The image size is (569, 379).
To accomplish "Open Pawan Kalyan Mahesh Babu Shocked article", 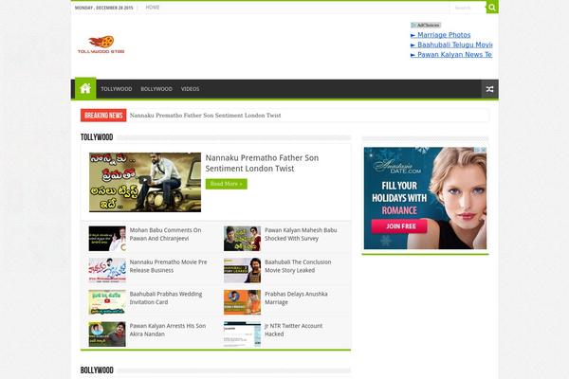I will pos(301,234).
